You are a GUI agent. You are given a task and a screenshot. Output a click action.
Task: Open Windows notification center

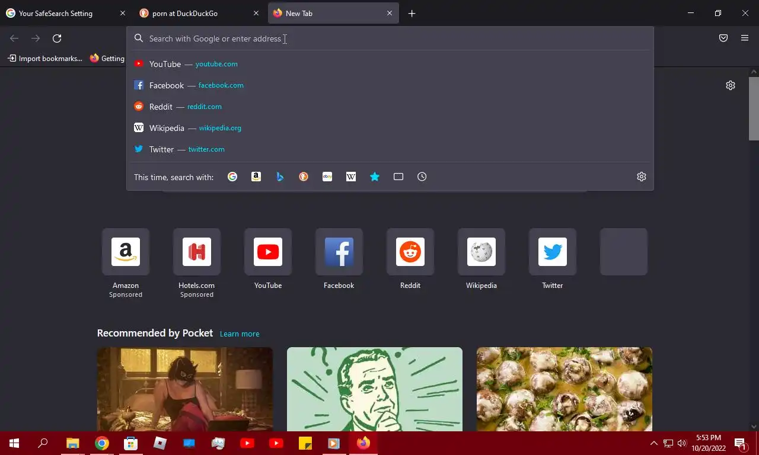coord(741,443)
